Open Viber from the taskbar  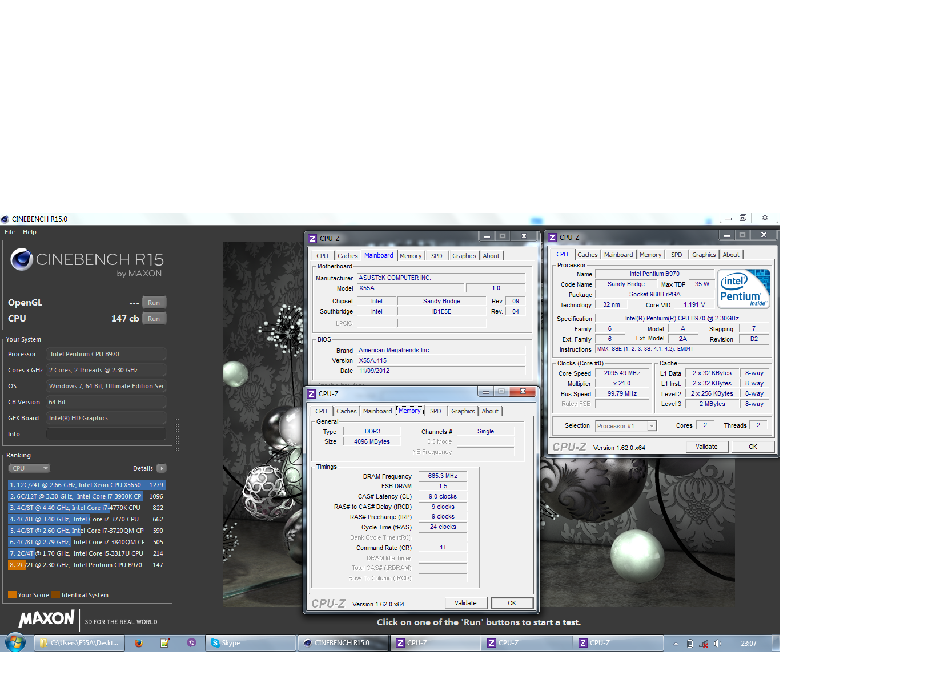pyautogui.click(x=191, y=643)
